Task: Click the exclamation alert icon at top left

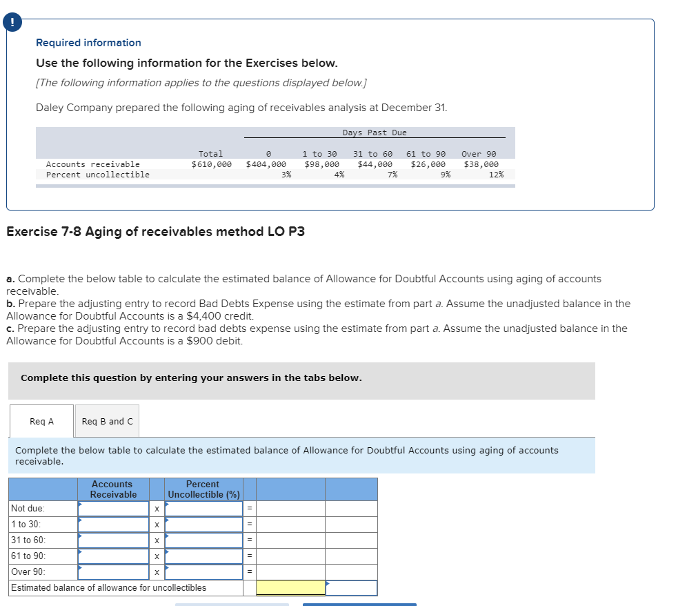Action: [12, 21]
